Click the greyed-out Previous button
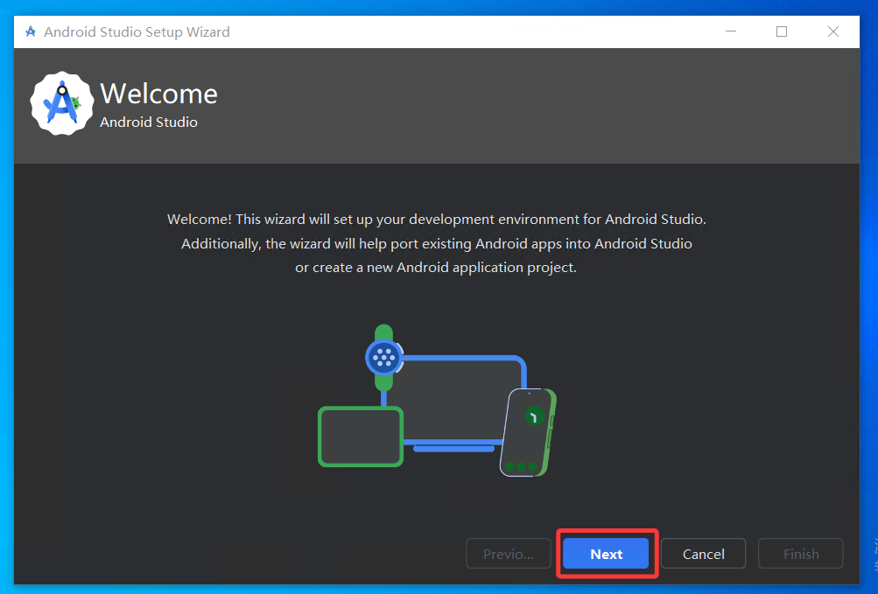Image resolution: width=878 pixels, height=594 pixels. [x=509, y=554]
